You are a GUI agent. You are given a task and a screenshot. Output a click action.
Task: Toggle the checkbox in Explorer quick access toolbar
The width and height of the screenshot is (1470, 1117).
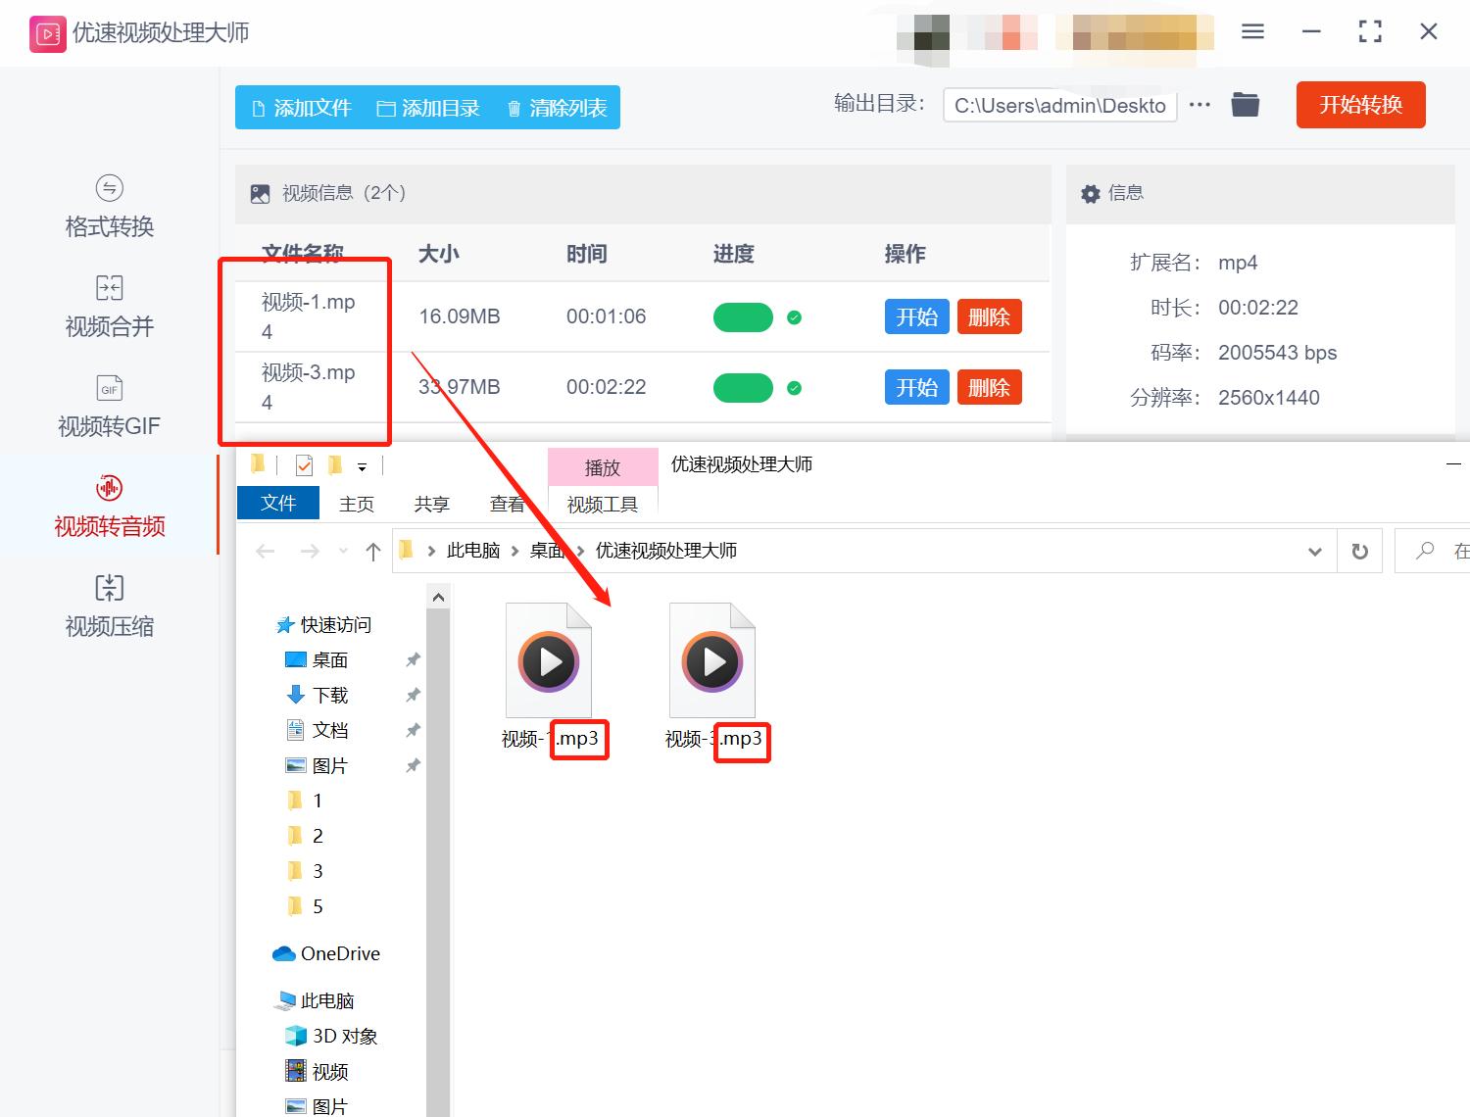point(304,464)
